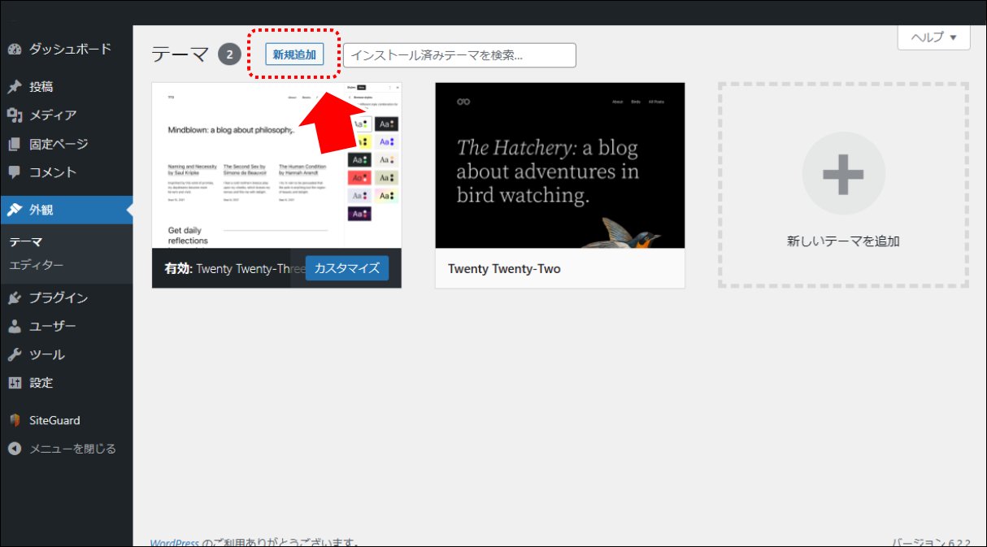The height and width of the screenshot is (547, 987).
Task: Open the コメント menu
Action: point(67,172)
